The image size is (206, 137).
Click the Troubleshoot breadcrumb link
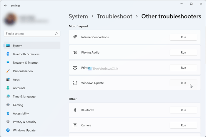coord(114,16)
